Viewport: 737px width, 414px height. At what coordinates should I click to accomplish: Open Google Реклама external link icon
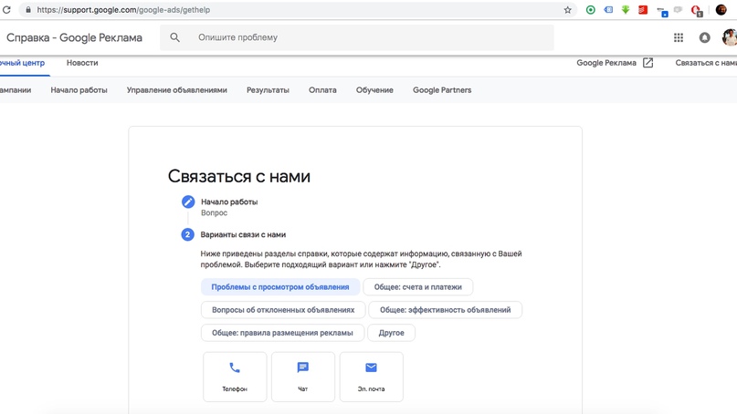(648, 63)
